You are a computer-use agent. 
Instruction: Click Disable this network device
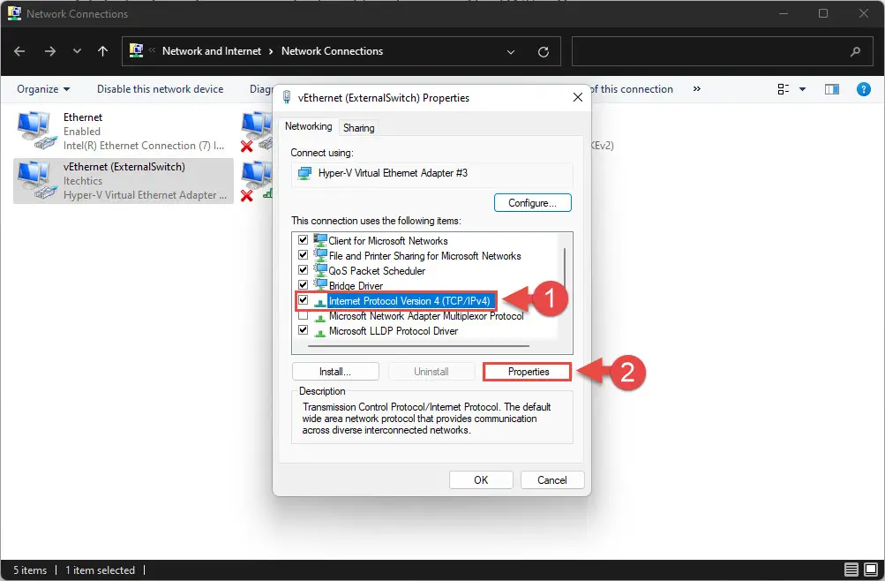(x=161, y=89)
